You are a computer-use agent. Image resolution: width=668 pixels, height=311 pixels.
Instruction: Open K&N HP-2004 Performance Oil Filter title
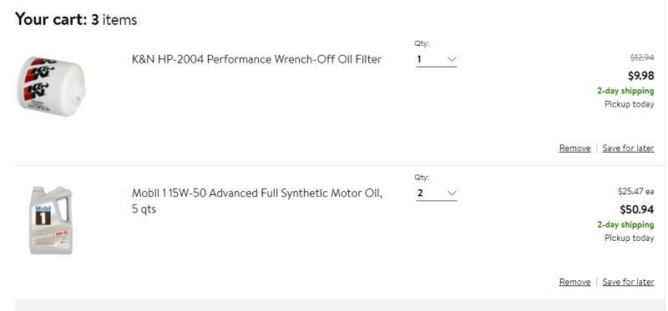pyautogui.click(x=256, y=59)
